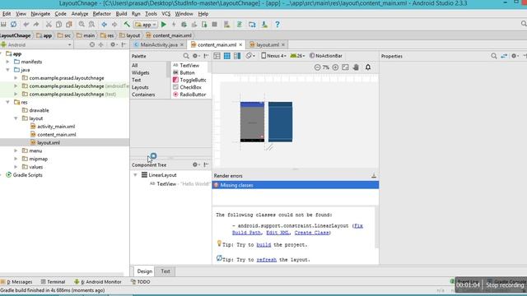Collapse LinearLayout in Component Tree
Viewport: 527px width, 296px height.
(135, 175)
